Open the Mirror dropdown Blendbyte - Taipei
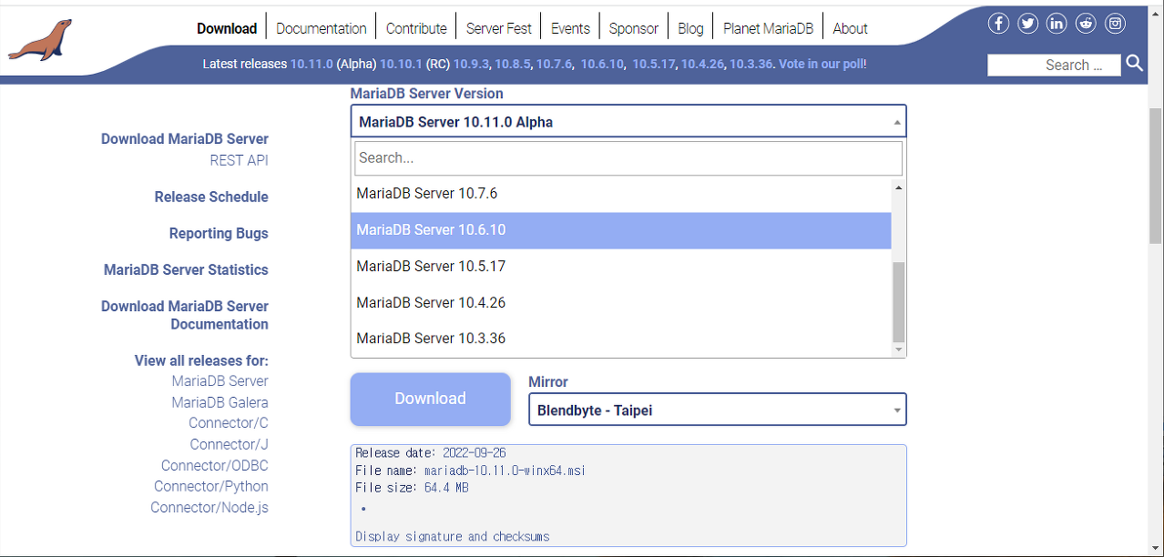The height and width of the screenshot is (557, 1164). tap(718, 410)
